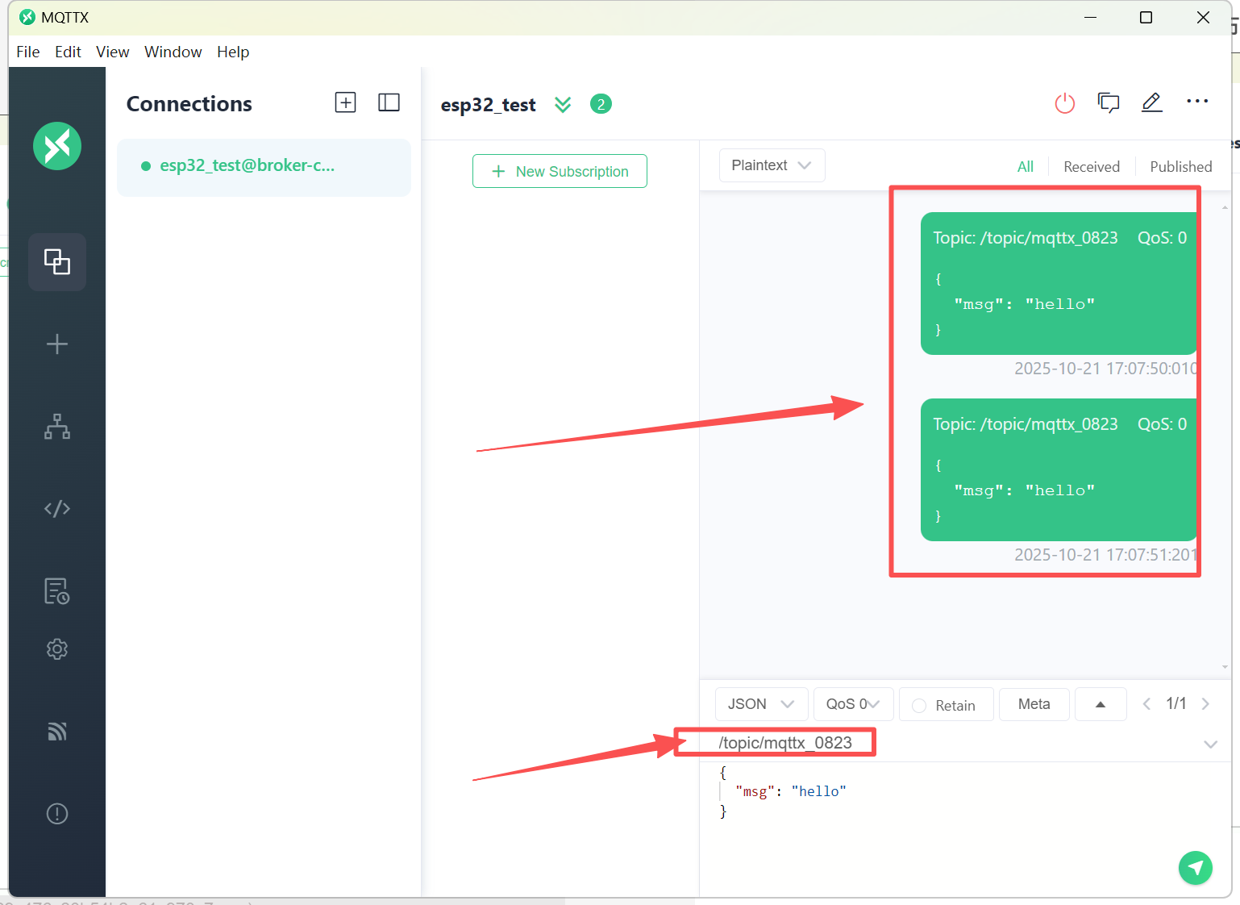Open the Script page code icon
1240x905 pixels.
pos(57,508)
